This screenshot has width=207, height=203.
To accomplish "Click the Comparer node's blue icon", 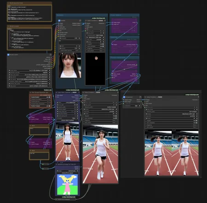I will point(124,97).
